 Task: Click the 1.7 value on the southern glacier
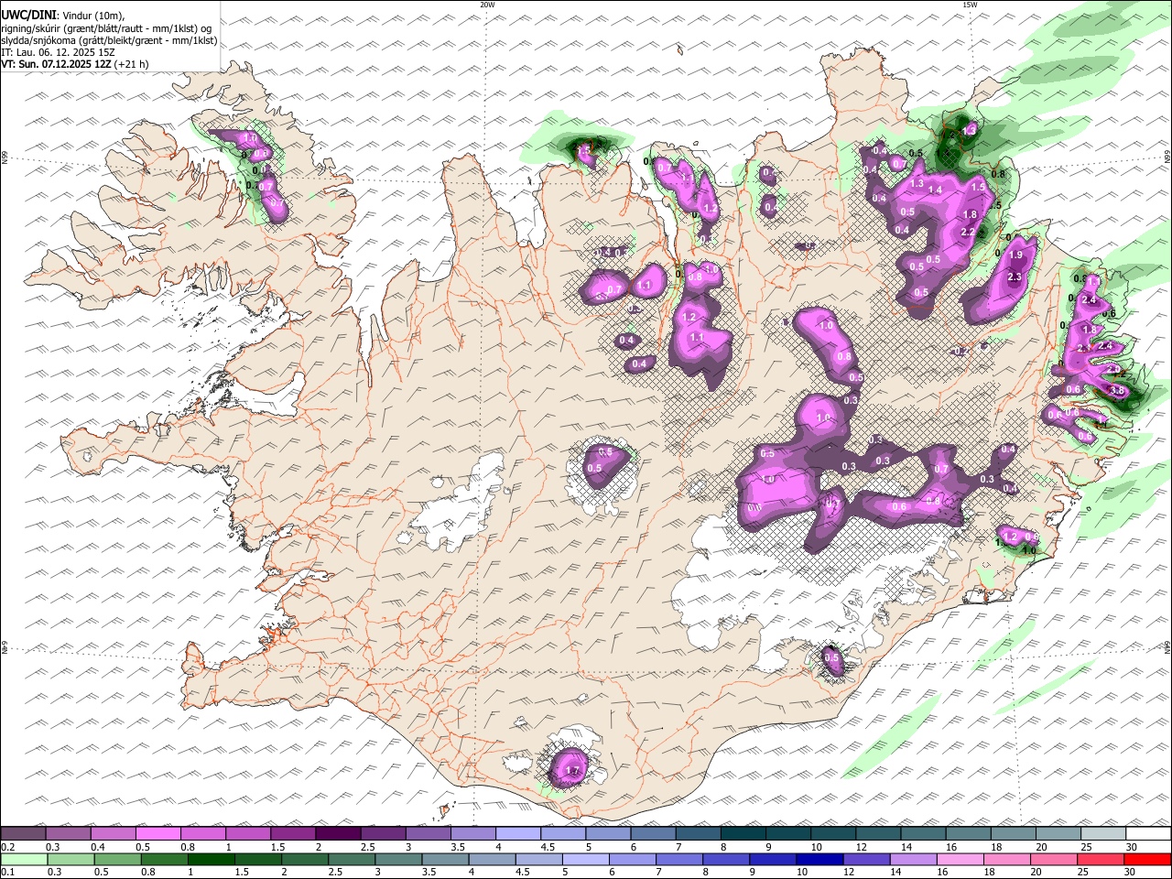573,772
